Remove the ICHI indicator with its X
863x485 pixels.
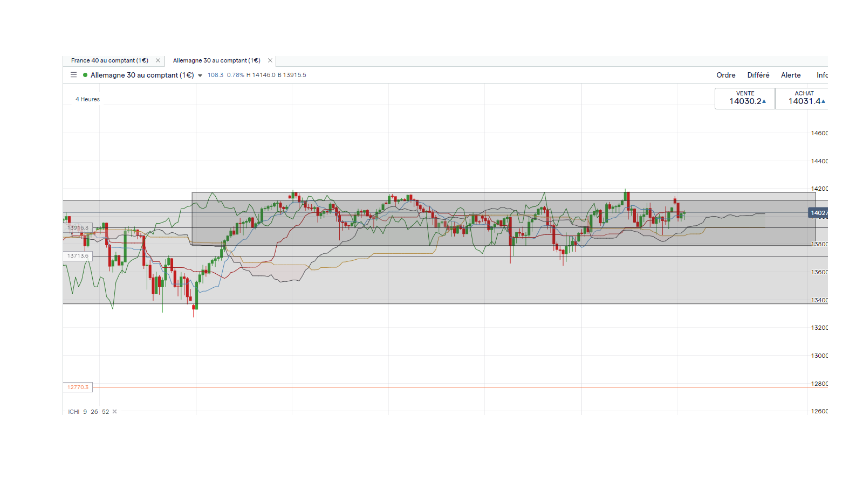(114, 412)
